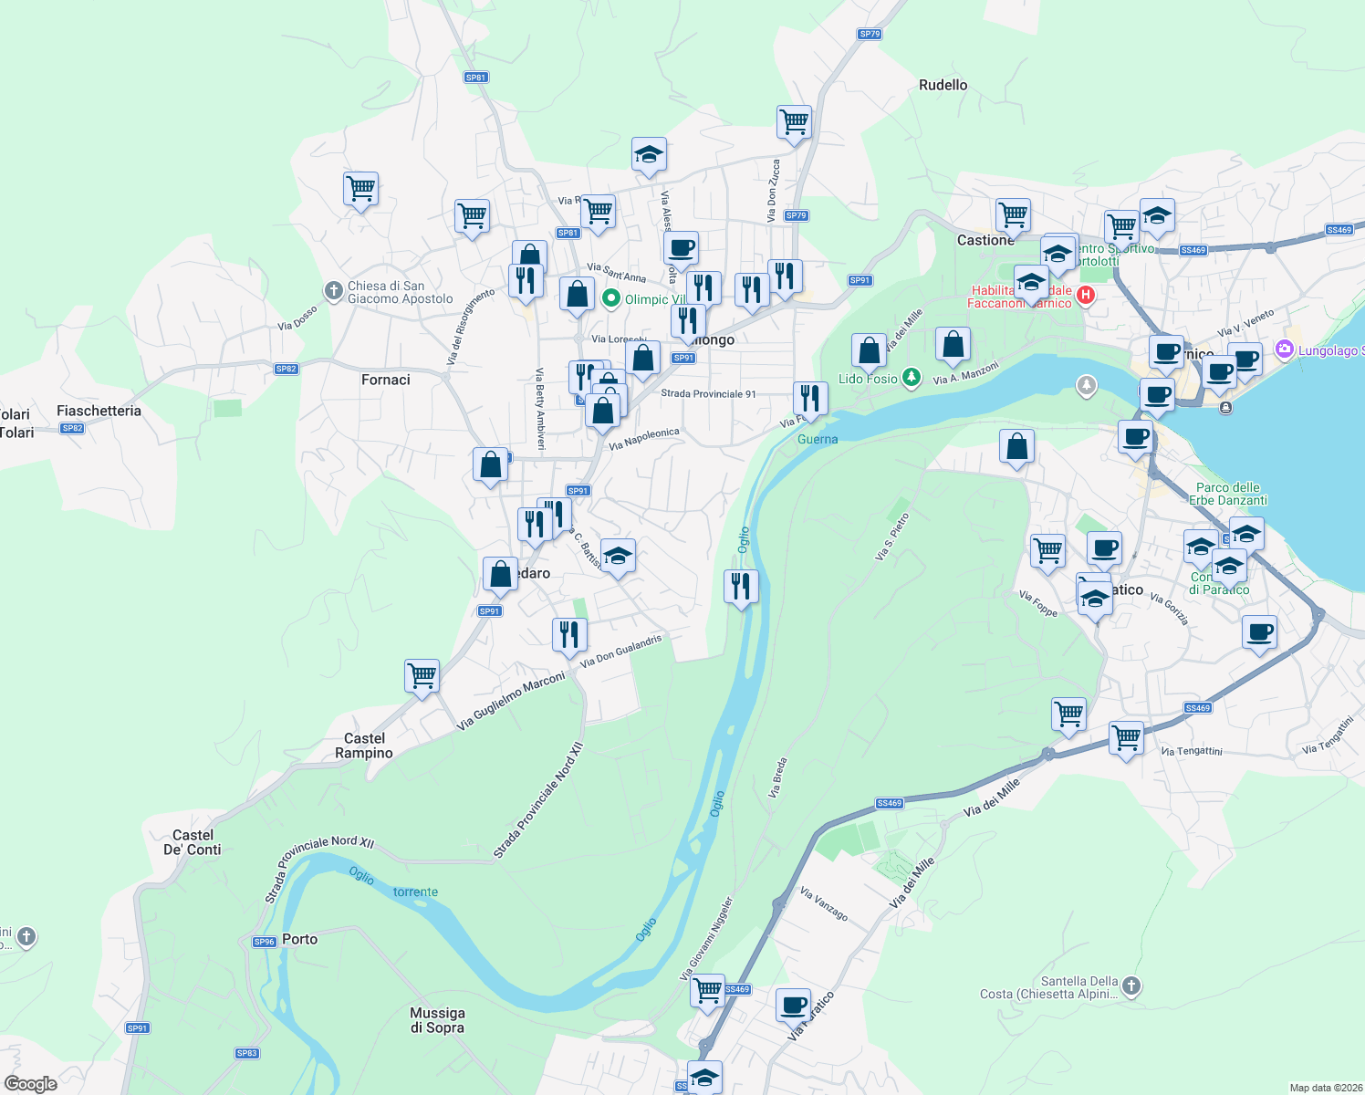
Task: Click the restaurant marker on Strada Provinciale 91
Action: (x=809, y=395)
